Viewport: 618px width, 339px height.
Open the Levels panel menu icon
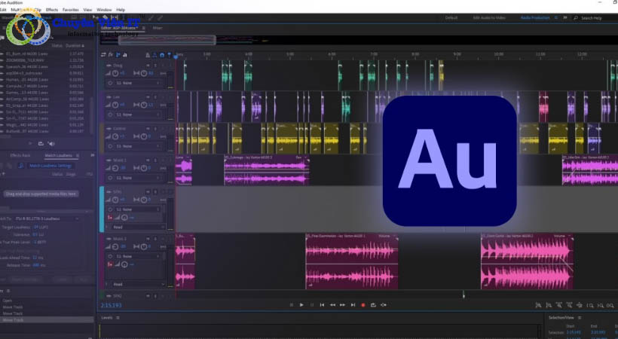[118, 317]
